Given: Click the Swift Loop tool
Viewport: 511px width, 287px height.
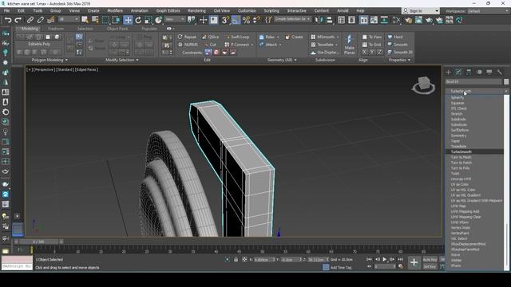Looking at the screenshot, I should 238,37.
